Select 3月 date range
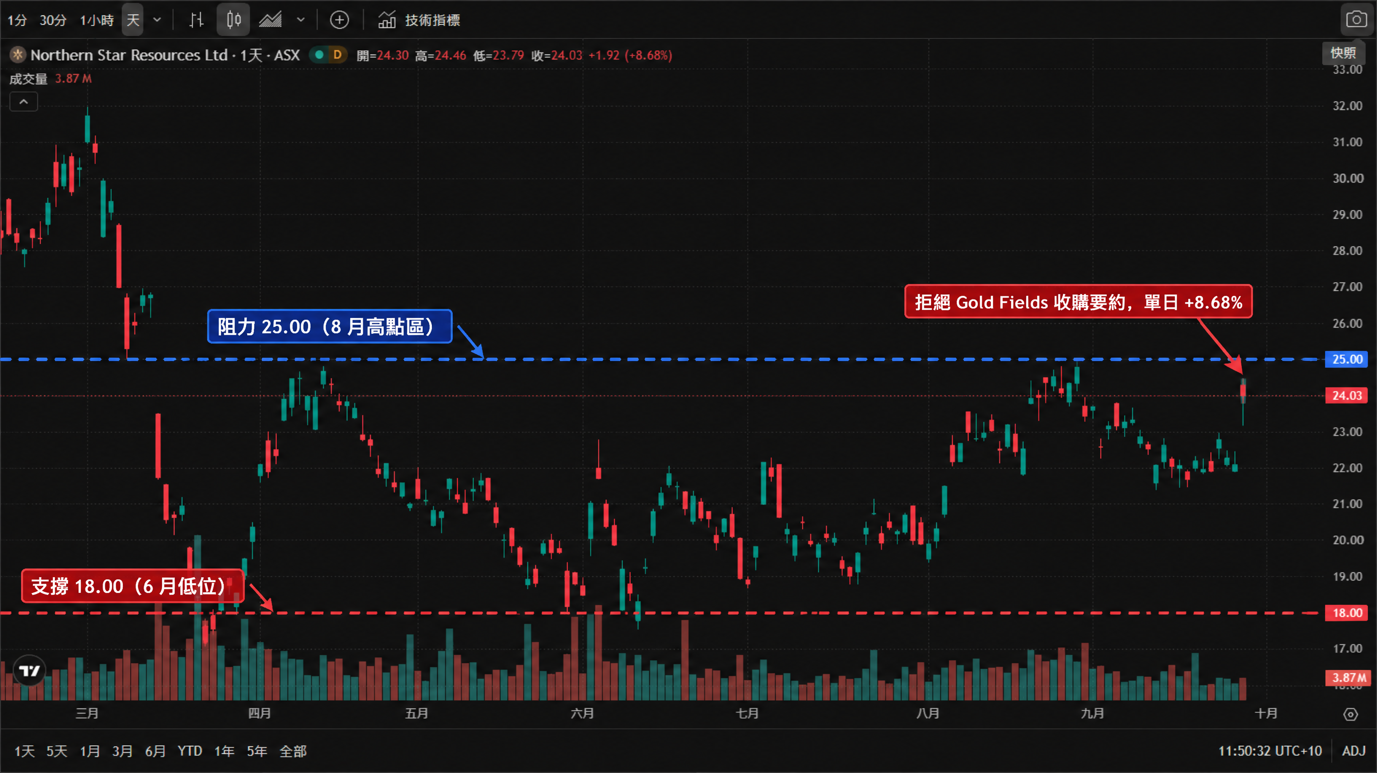Viewport: 1377px width, 773px height. coord(122,751)
